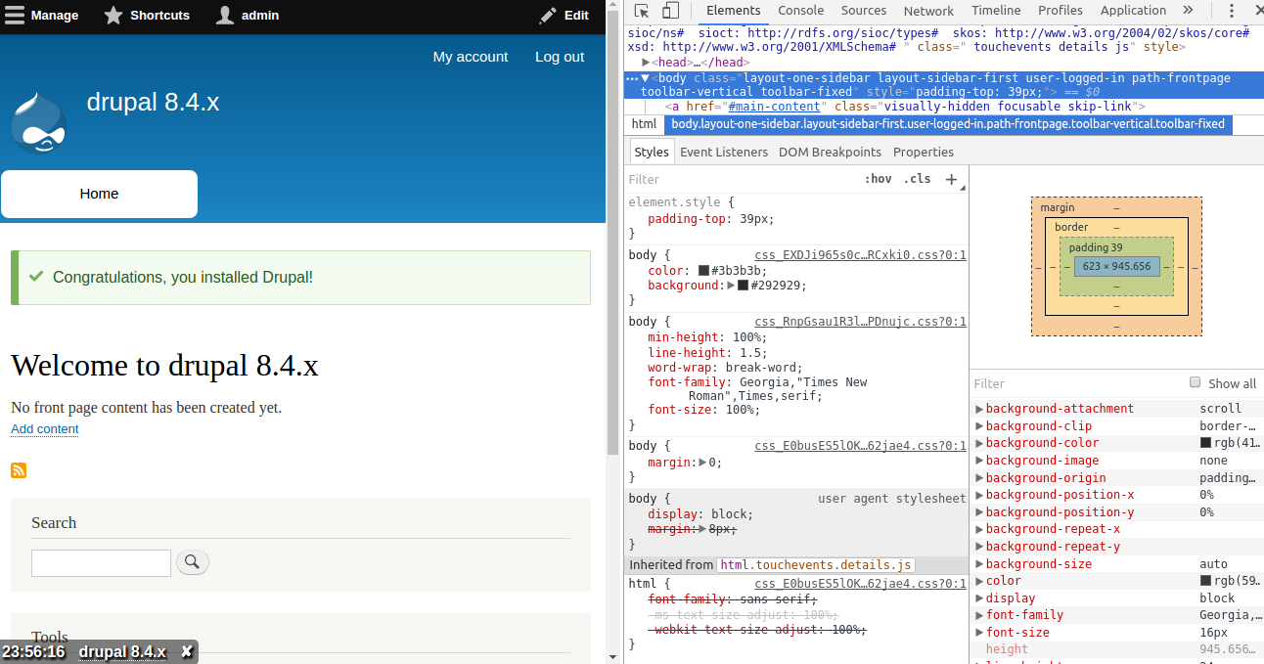The width and height of the screenshot is (1264, 664).
Task: Collapse the body node arrow
Action: [x=646, y=78]
